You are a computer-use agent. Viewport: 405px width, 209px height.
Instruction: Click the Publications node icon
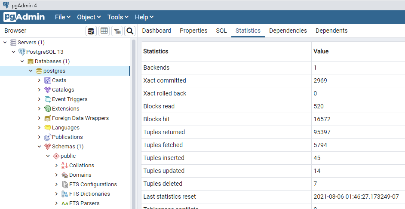[x=48, y=137]
